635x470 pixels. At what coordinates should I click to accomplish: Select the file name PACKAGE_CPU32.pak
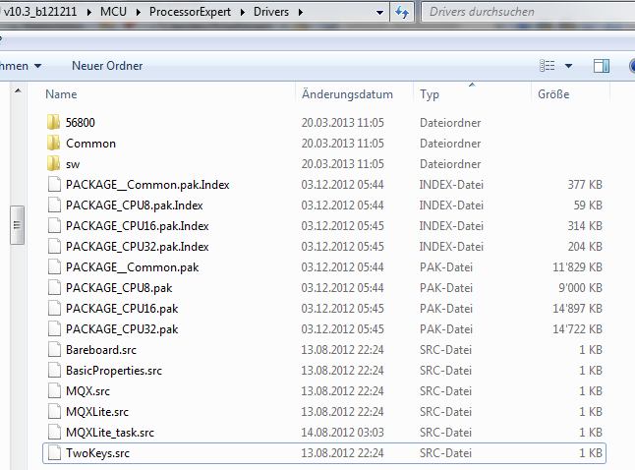pos(122,329)
